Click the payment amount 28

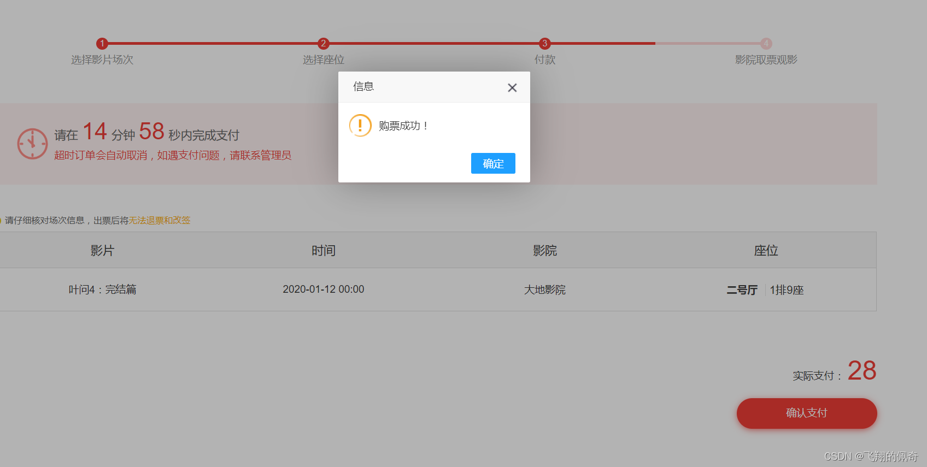point(862,370)
